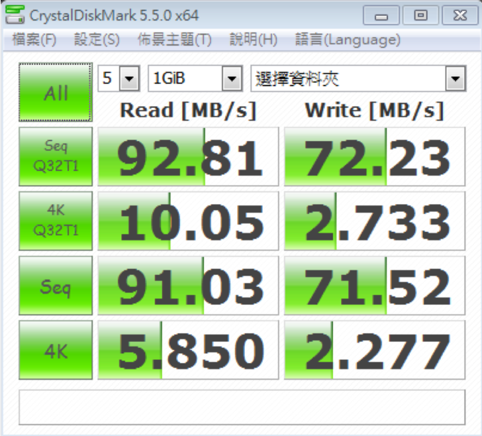
Task: Open the test count dropdown showing 5
Action: click(119, 80)
